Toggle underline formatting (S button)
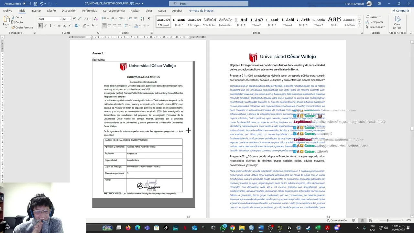Viewport: 414px width, 233px height. pyautogui.click(x=50, y=26)
